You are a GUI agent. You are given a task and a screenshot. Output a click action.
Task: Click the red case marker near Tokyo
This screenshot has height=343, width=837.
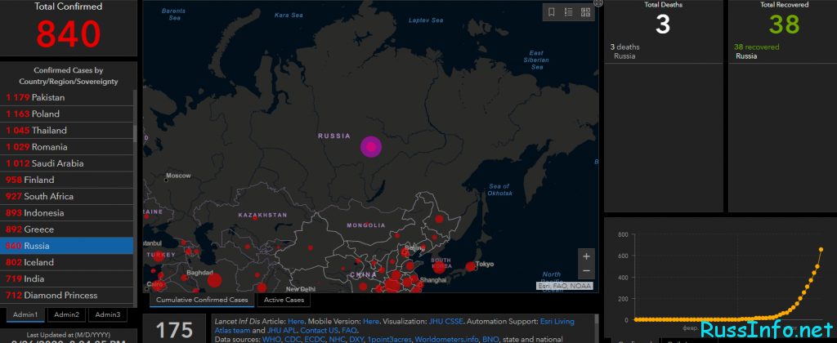coord(470,266)
